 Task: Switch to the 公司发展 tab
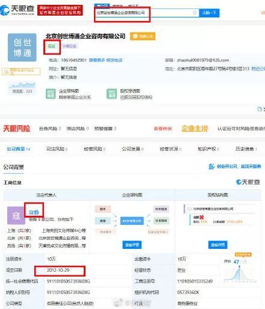pyautogui.click(x=132, y=149)
